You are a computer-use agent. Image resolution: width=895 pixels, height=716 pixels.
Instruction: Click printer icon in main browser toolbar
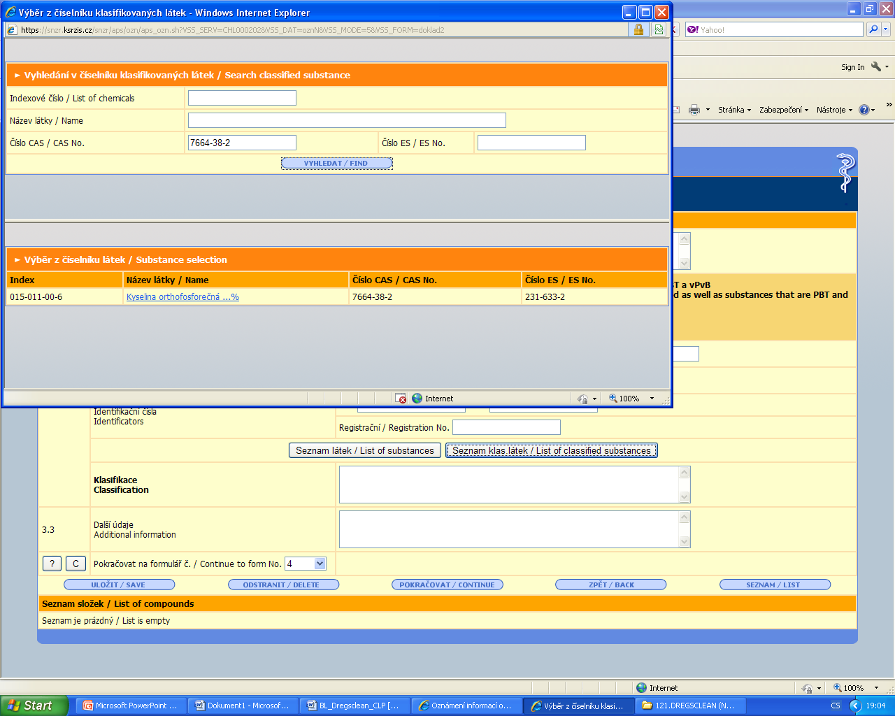pos(694,110)
